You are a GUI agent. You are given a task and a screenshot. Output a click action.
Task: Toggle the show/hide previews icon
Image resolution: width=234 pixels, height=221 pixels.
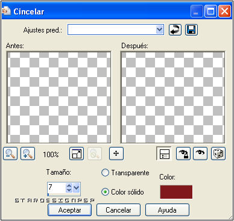click(164, 154)
